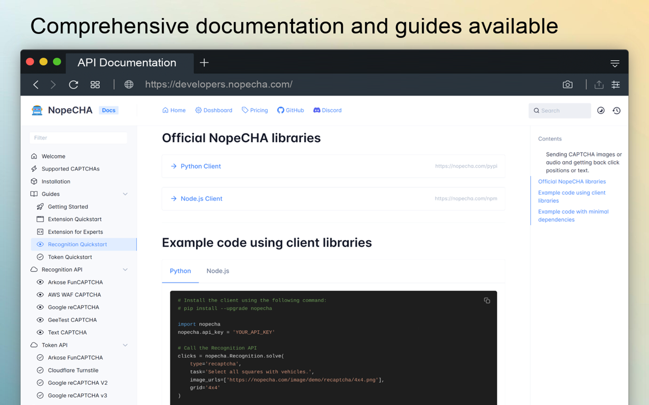Copy the Python code snippet
This screenshot has height=405, width=649.
point(487,300)
